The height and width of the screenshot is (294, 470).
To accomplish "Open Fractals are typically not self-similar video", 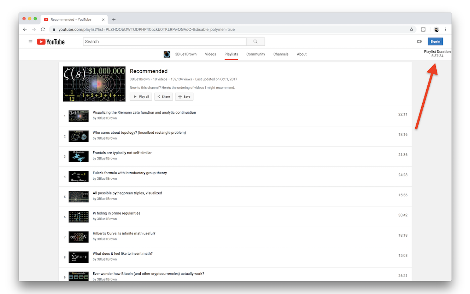I will 122,153.
